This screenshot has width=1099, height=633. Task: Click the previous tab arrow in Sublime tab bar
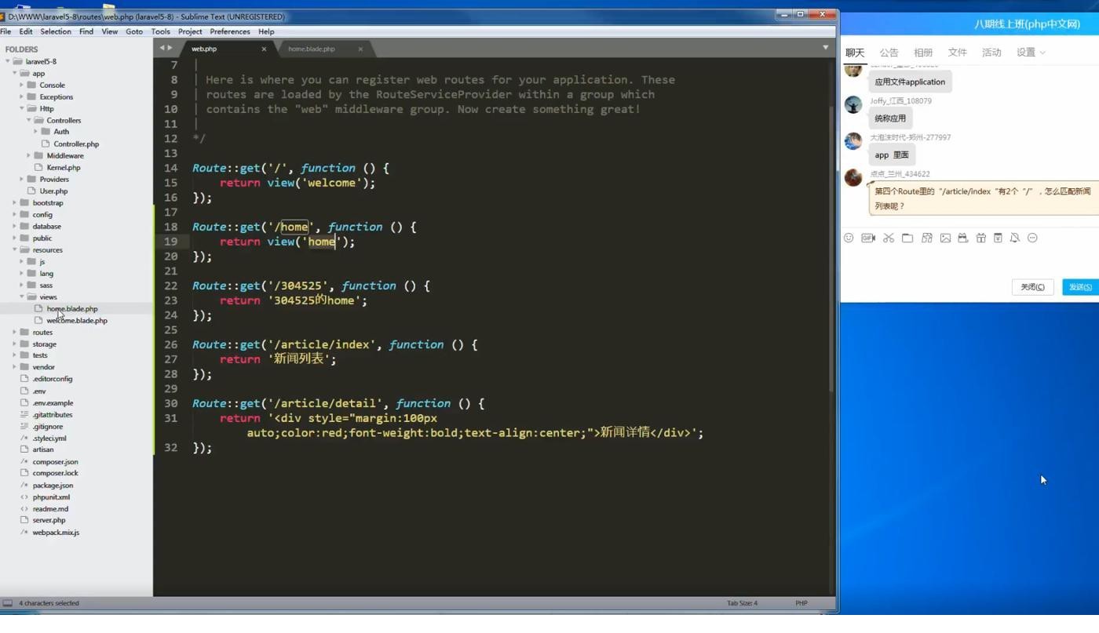click(x=162, y=48)
